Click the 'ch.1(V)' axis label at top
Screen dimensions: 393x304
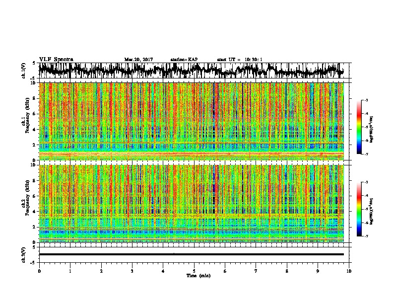(24, 71)
